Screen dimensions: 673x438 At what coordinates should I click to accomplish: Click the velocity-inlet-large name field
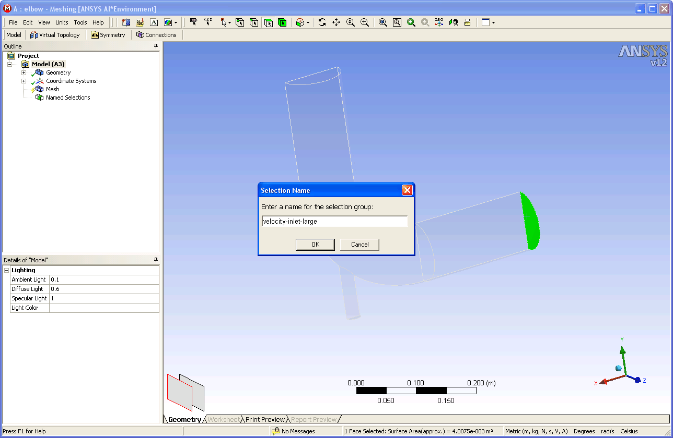[334, 221]
